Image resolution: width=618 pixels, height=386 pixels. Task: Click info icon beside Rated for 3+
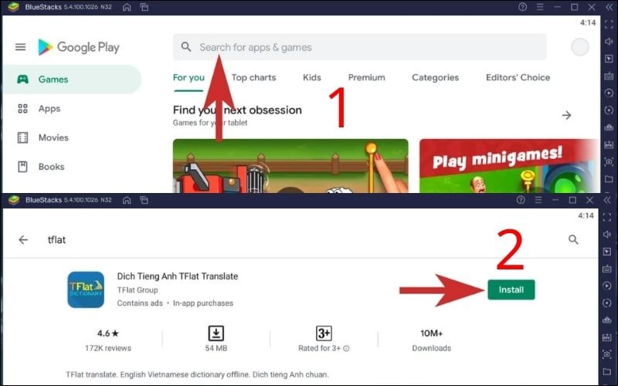pyautogui.click(x=346, y=348)
